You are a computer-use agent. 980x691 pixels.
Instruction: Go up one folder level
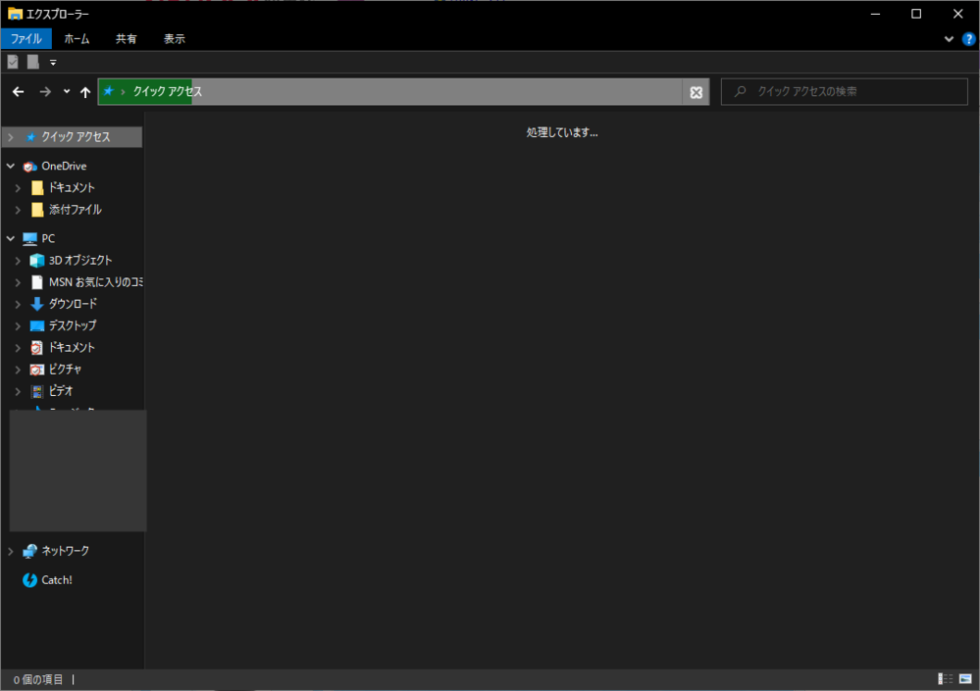point(85,92)
